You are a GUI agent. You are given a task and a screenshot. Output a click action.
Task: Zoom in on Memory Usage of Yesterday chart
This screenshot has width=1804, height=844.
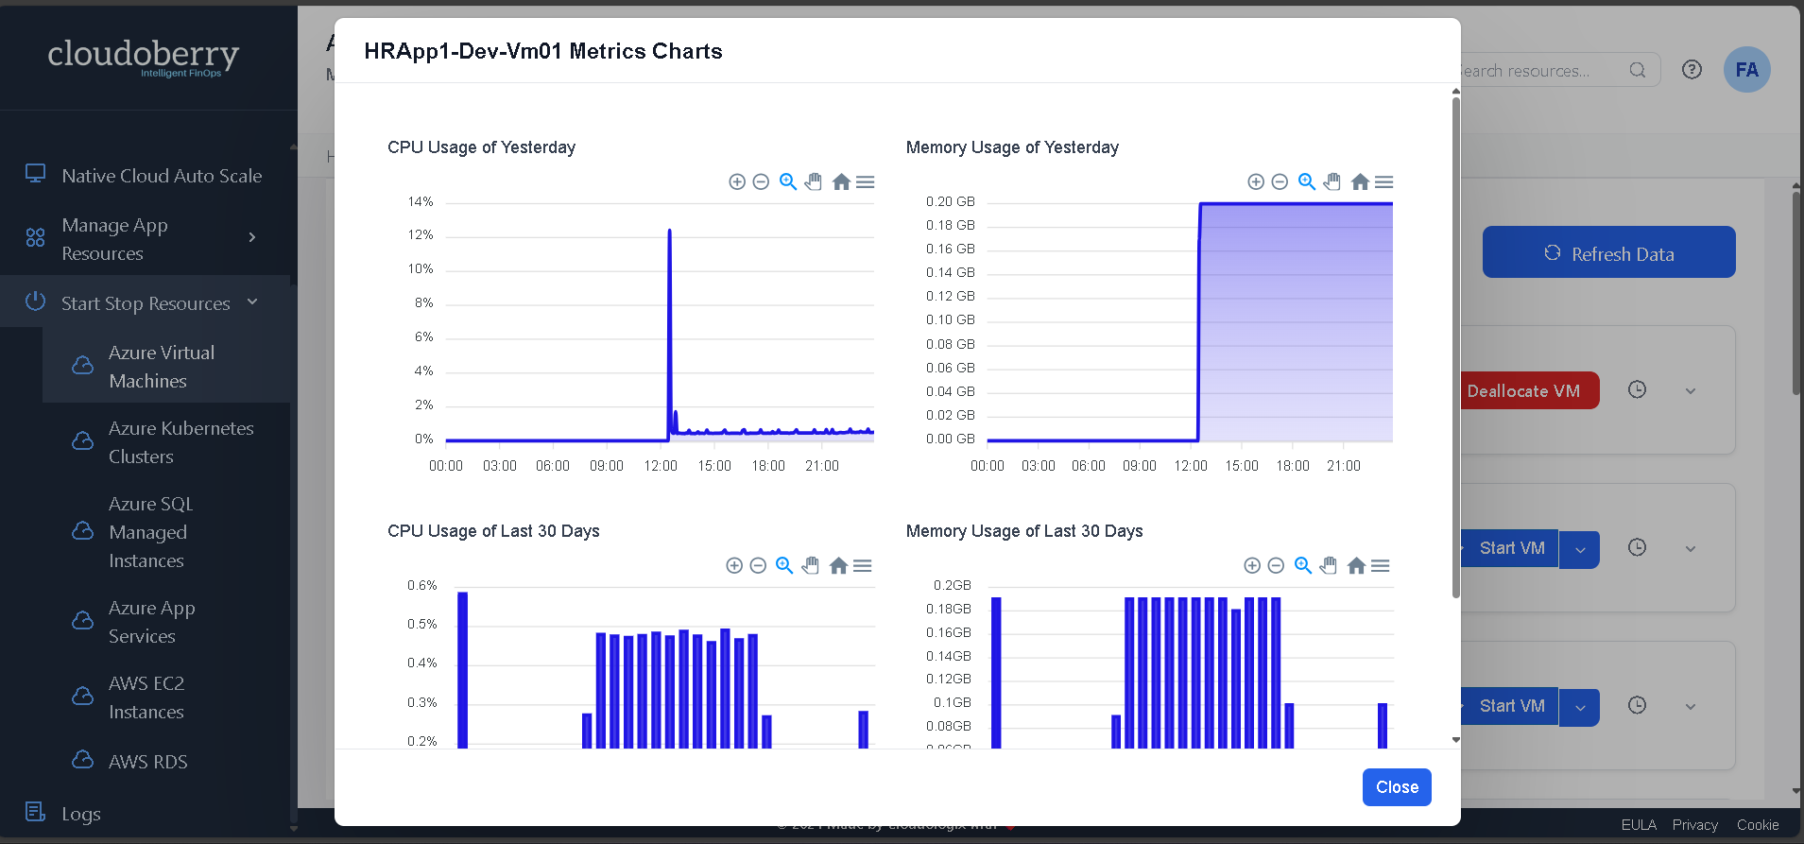click(x=1256, y=181)
